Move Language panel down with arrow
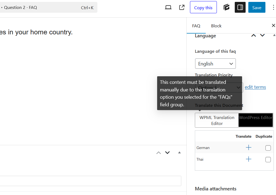 click(x=262, y=35)
